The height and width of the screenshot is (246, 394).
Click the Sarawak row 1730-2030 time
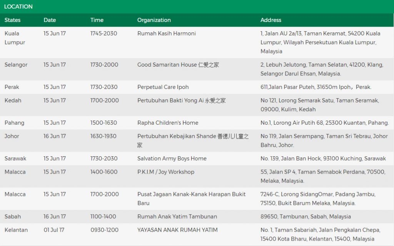[104, 159]
